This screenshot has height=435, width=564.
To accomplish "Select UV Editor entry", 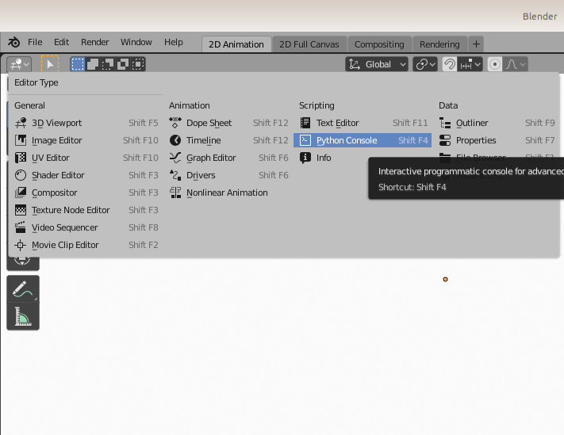I will click(86, 158).
